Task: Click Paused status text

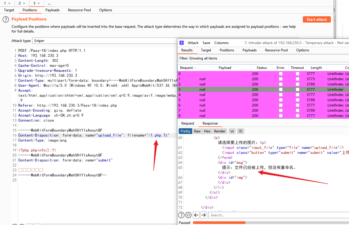Action: coord(184,223)
